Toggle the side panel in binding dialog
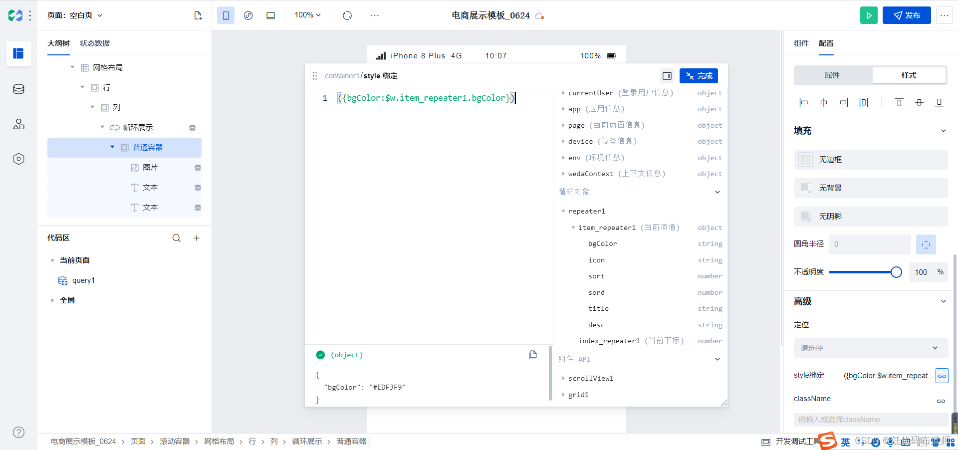958x450 pixels. pos(667,76)
